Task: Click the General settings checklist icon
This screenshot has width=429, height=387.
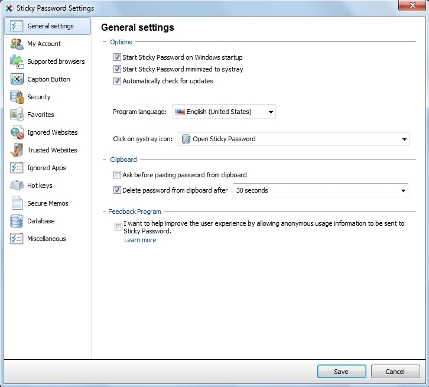Action: 16,26
